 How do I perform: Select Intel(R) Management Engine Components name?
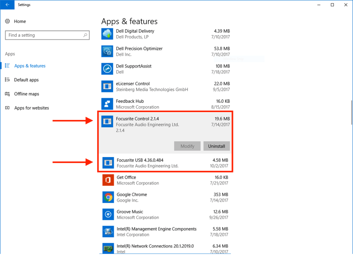(157, 229)
